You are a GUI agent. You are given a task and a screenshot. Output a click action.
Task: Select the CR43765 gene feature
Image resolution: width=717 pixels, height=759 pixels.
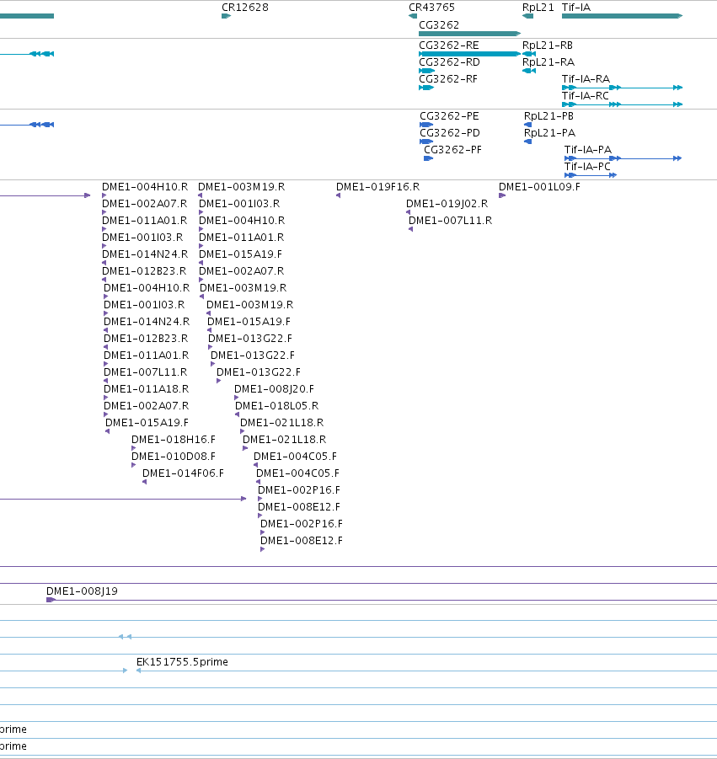pos(413,16)
